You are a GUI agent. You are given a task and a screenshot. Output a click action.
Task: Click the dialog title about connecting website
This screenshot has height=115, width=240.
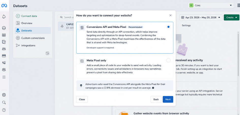[x=104, y=15]
